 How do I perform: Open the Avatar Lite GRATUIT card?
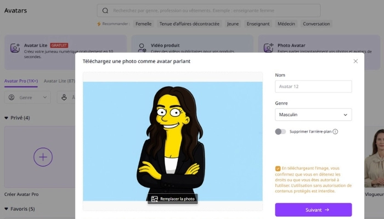pos(66,52)
